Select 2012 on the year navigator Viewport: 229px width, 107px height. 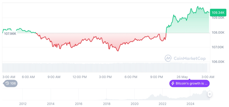23,104
